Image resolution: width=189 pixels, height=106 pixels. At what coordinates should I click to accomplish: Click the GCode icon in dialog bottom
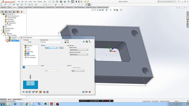pos(44,92)
